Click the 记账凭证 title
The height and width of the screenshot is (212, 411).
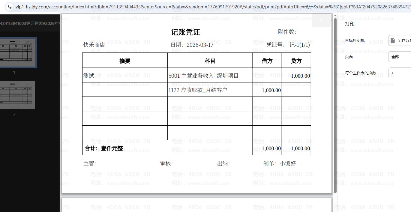click(185, 32)
